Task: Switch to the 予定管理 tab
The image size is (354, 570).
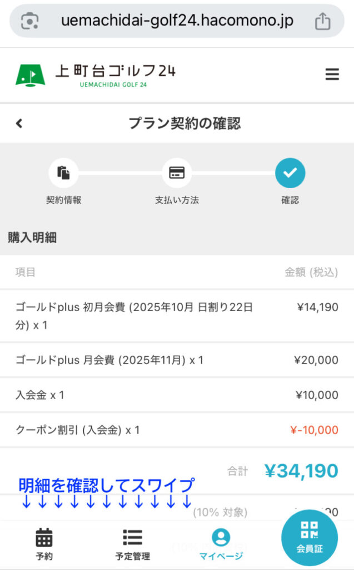Action: pyautogui.click(x=132, y=544)
